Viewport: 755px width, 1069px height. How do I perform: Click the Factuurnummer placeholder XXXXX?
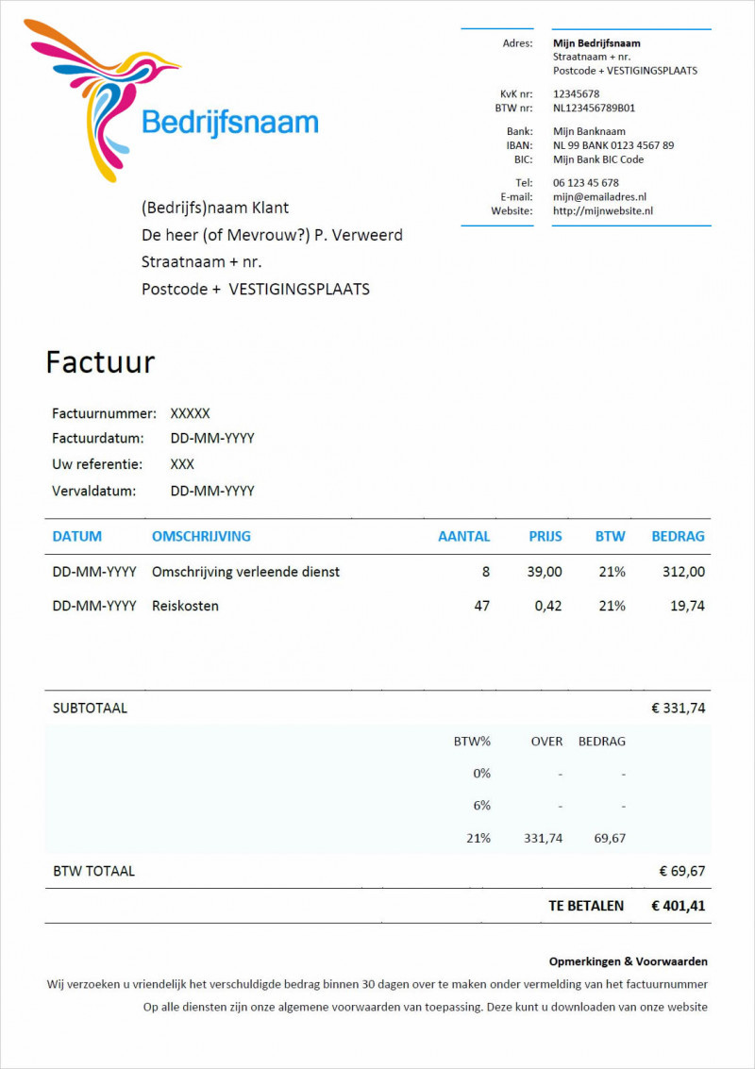click(191, 412)
